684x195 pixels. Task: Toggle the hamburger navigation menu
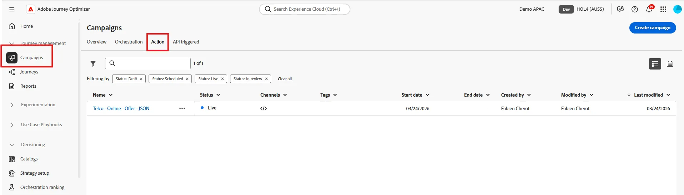pyautogui.click(x=12, y=9)
